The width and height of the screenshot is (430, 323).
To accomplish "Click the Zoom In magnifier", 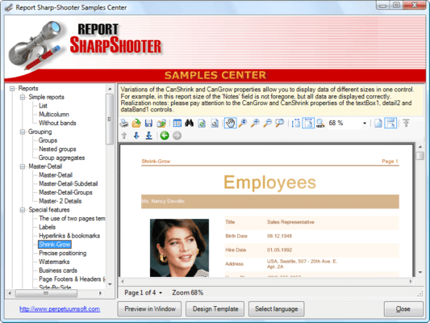I will [255, 123].
